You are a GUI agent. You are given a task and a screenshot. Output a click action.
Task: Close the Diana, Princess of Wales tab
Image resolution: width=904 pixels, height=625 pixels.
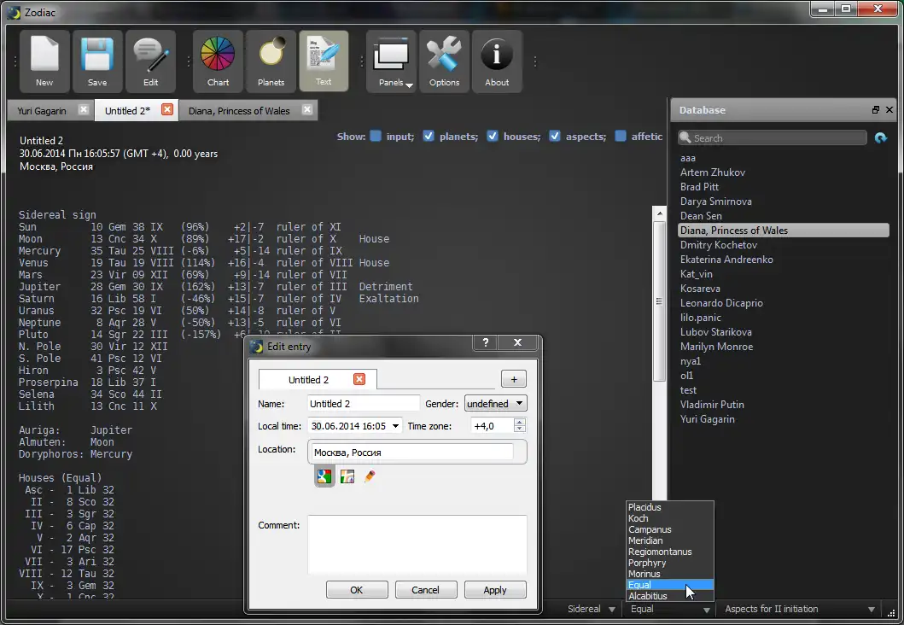click(x=307, y=109)
